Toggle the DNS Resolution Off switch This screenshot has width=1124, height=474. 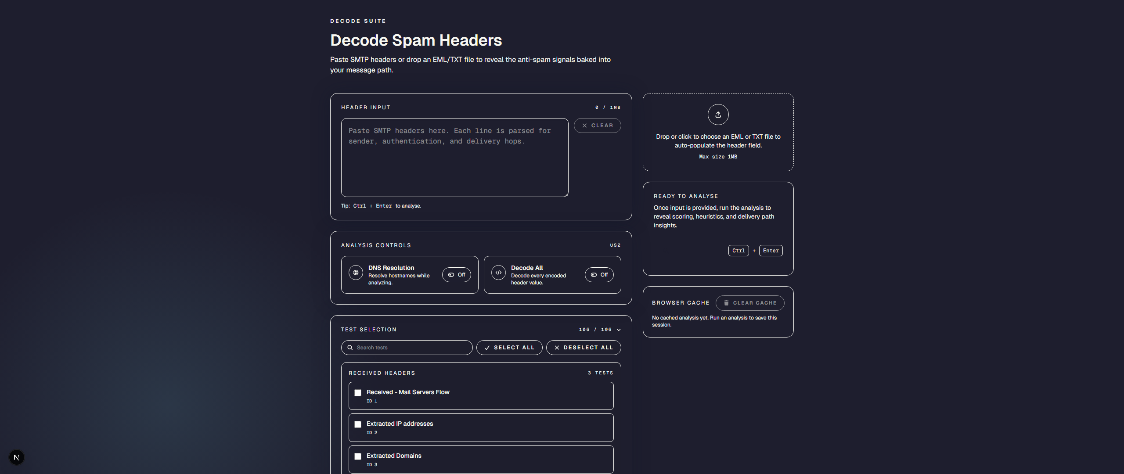point(456,275)
